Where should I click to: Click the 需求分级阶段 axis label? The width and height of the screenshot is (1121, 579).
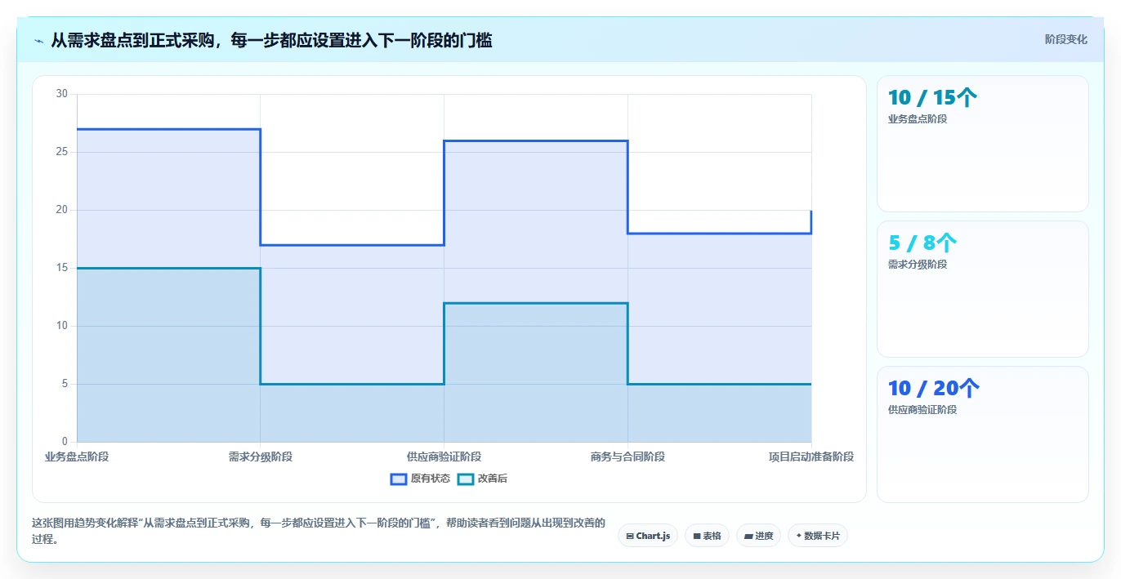click(x=261, y=457)
